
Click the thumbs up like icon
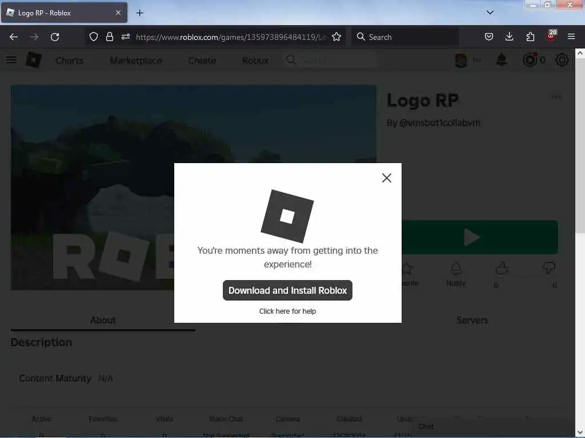[502, 268]
